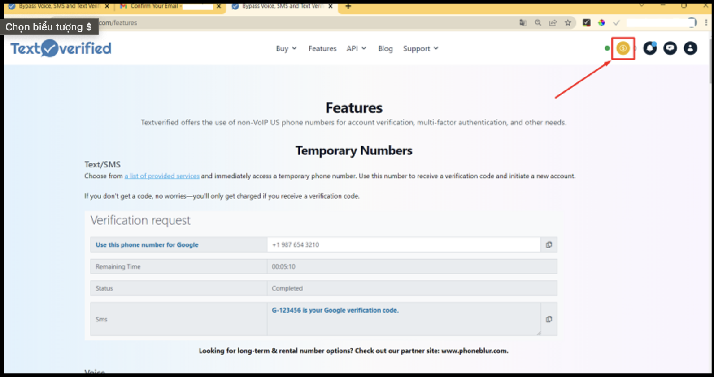Click the zoom magnifier icon in address bar
The image size is (714, 377).
point(538,23)
